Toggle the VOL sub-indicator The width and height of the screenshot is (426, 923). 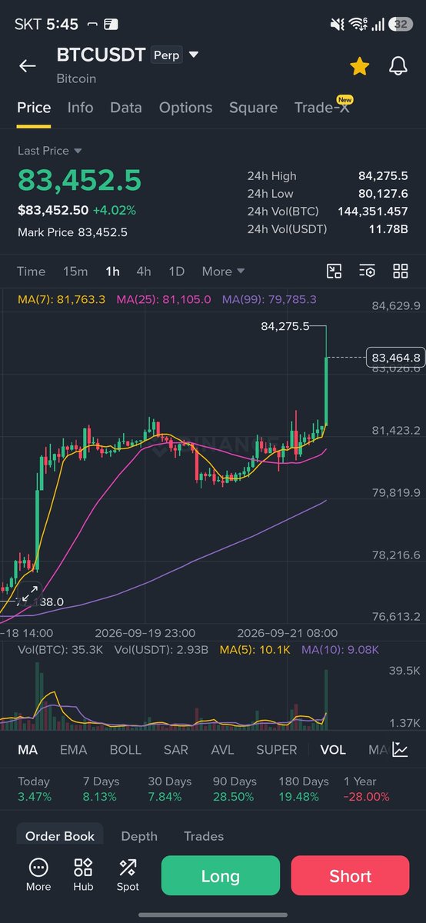tap(333, 749)
